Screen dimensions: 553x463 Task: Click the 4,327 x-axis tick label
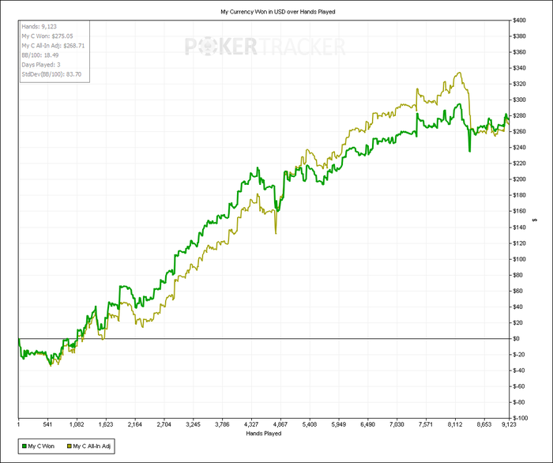pos(251,424)
